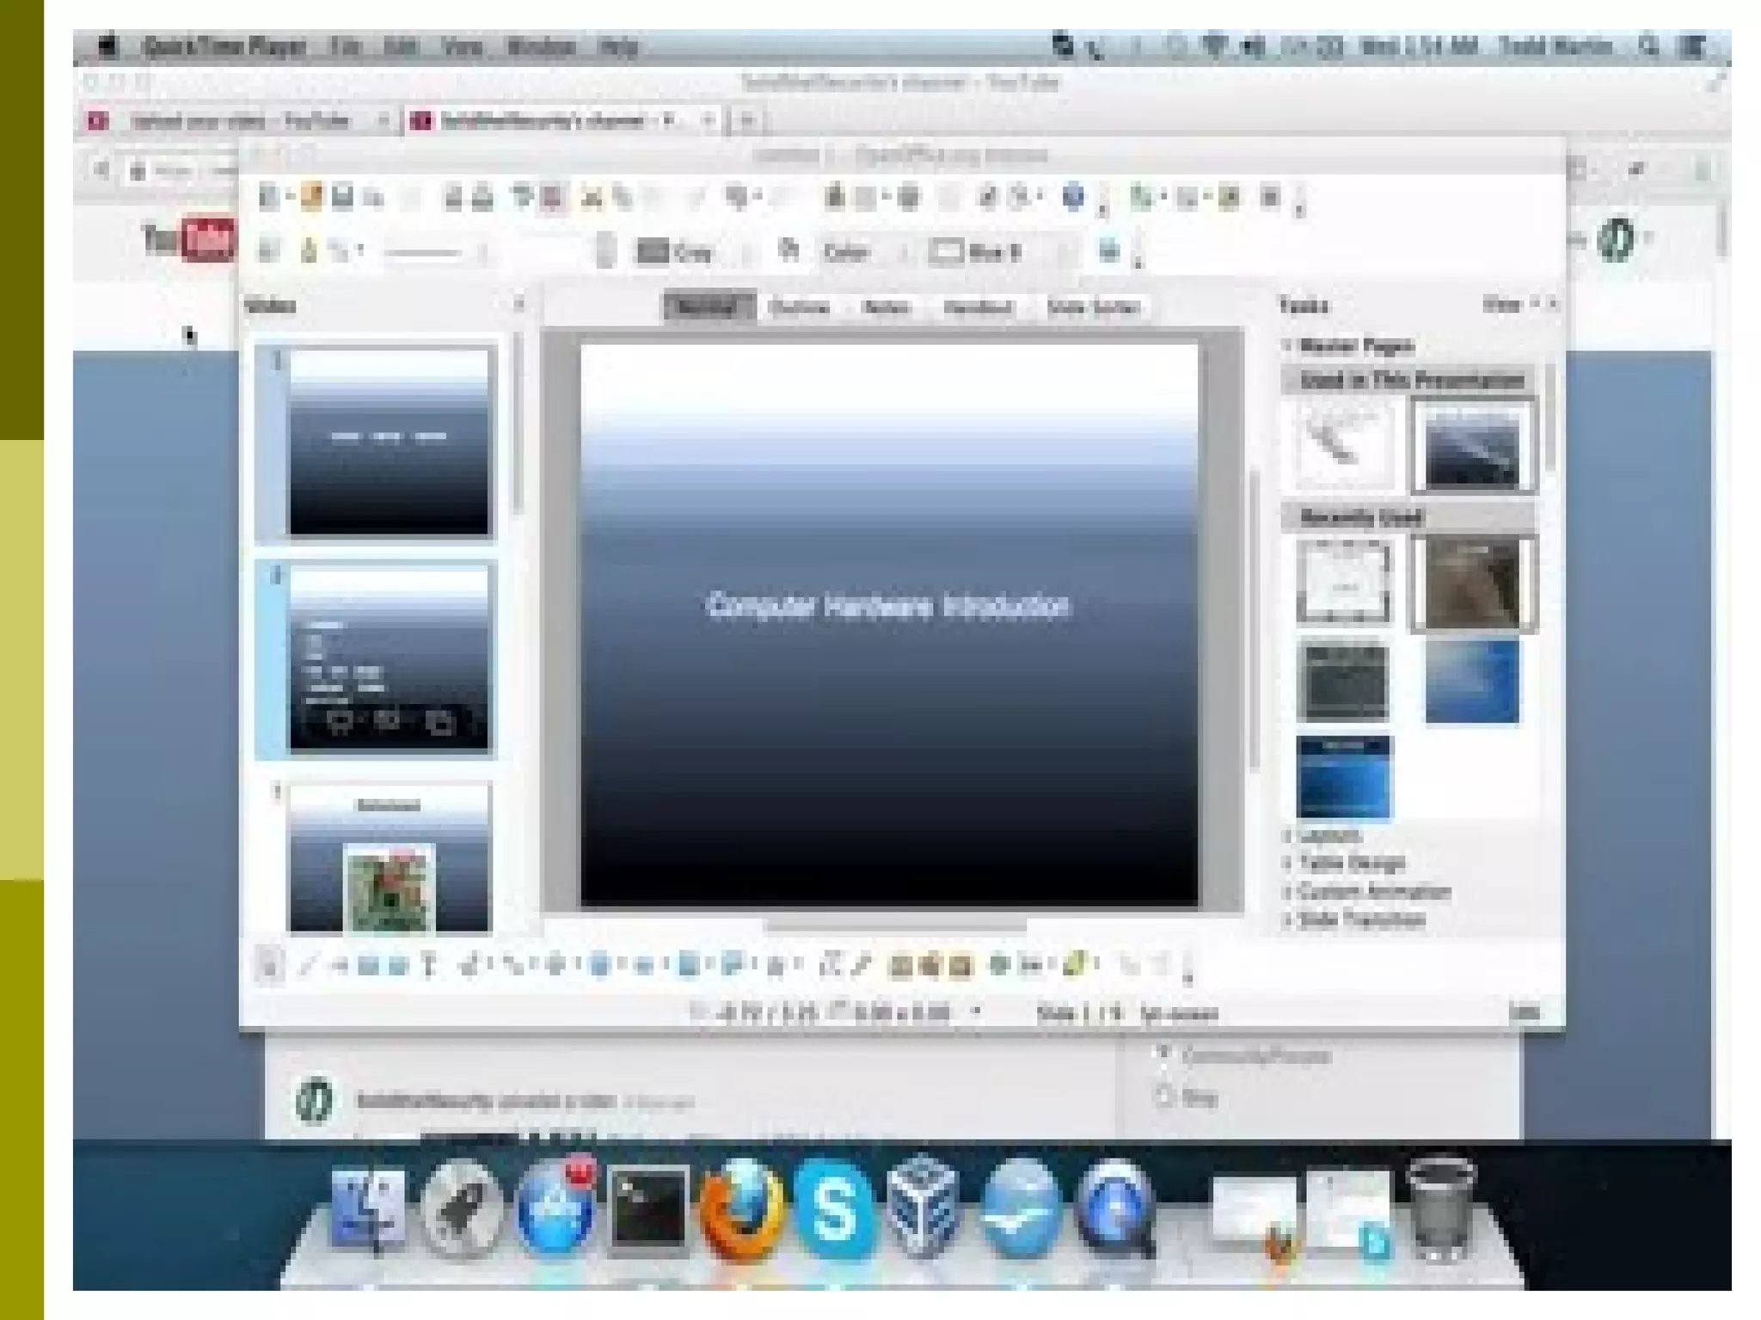Viewport: 1761px width, 1320px height.
Task: Open the File menu in menu bar
Action: tap(346, 46)
